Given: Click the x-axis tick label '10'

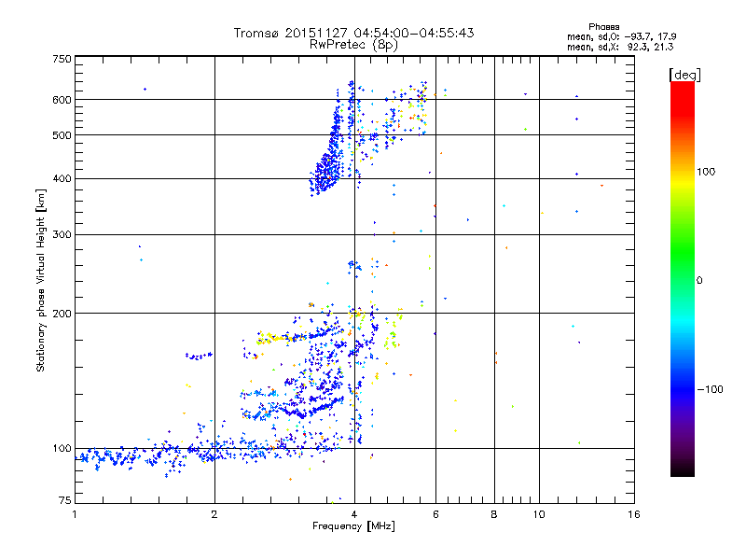Looking at the screenshot, I should coord(539,514).
